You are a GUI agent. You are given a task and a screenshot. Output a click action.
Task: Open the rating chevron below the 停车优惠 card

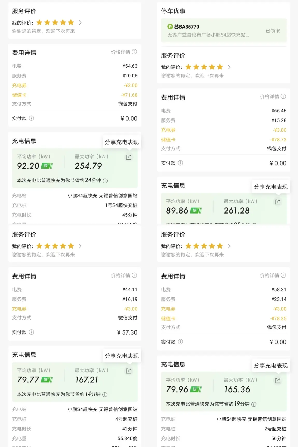(229, 67)
